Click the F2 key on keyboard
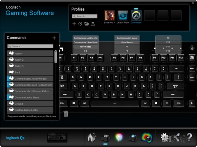197x147 pixels. click(x=83, y=58)
